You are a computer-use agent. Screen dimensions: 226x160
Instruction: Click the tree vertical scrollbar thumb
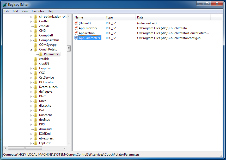69,48
